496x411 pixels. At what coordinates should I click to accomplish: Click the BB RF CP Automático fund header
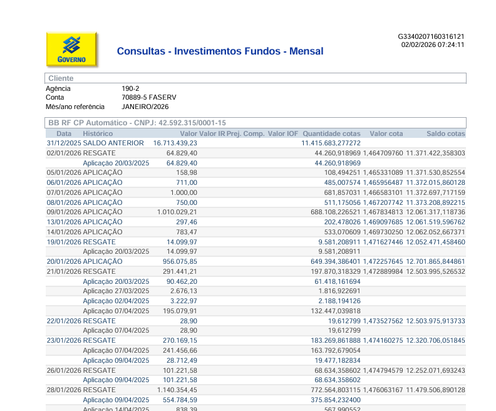tap(256, 123)
